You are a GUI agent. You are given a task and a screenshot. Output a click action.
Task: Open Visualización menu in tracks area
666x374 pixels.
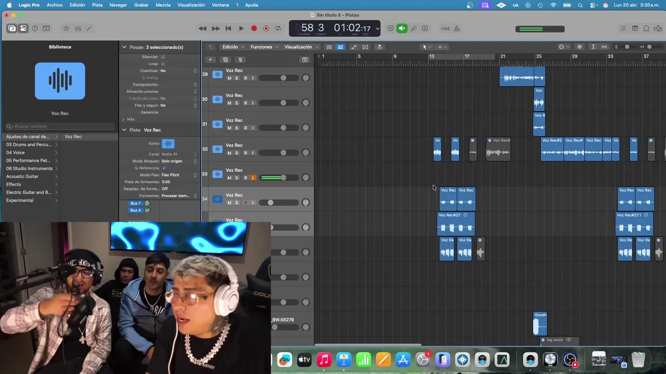(x=301, y=47)
